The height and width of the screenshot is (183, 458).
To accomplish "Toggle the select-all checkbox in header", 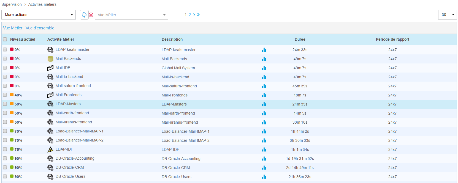I will pos(5,39).
